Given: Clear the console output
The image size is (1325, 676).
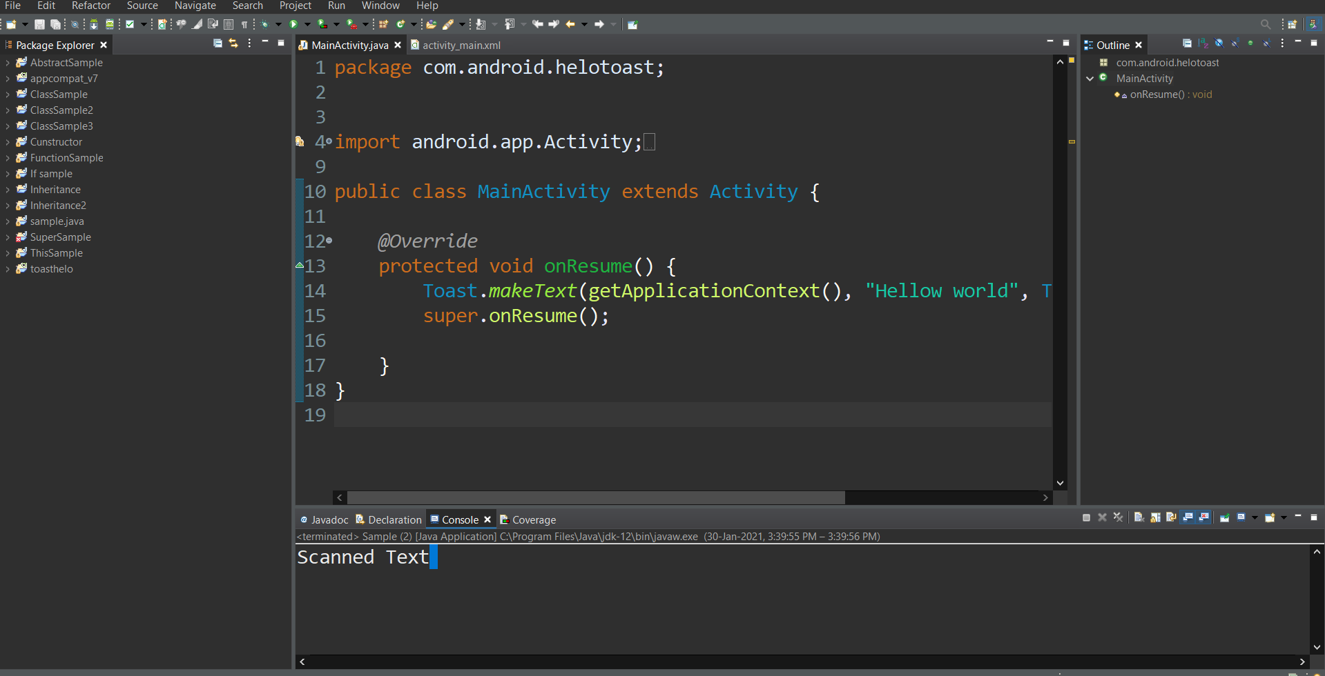Looking at the screenshot, I should [1139, 517].
